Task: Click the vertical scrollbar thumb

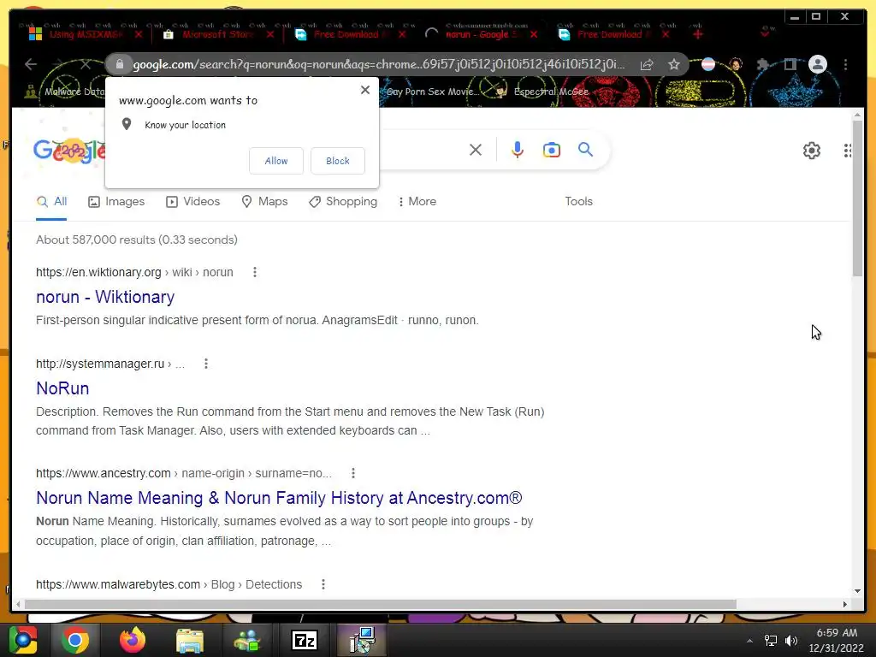Action: click(857, 198)
